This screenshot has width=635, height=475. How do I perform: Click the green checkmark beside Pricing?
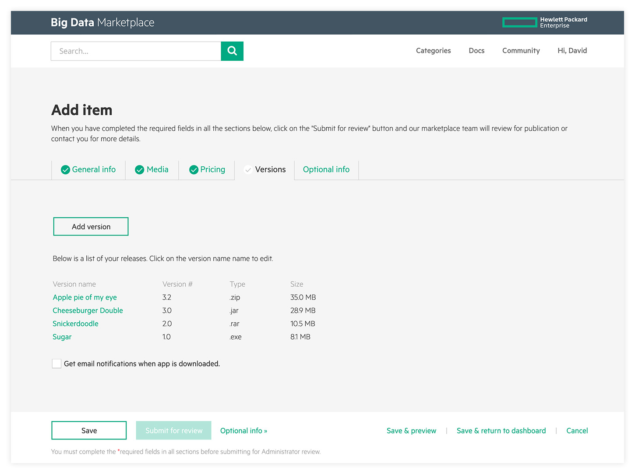[x=194, y=170]
